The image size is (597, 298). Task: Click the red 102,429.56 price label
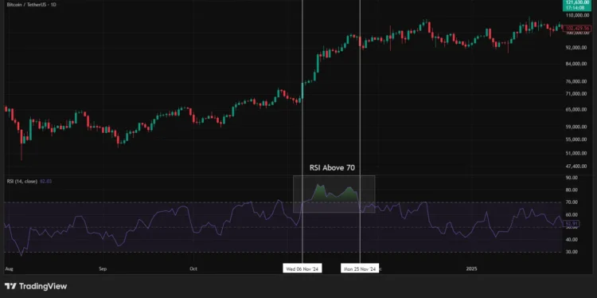click(x=576, y=28)
